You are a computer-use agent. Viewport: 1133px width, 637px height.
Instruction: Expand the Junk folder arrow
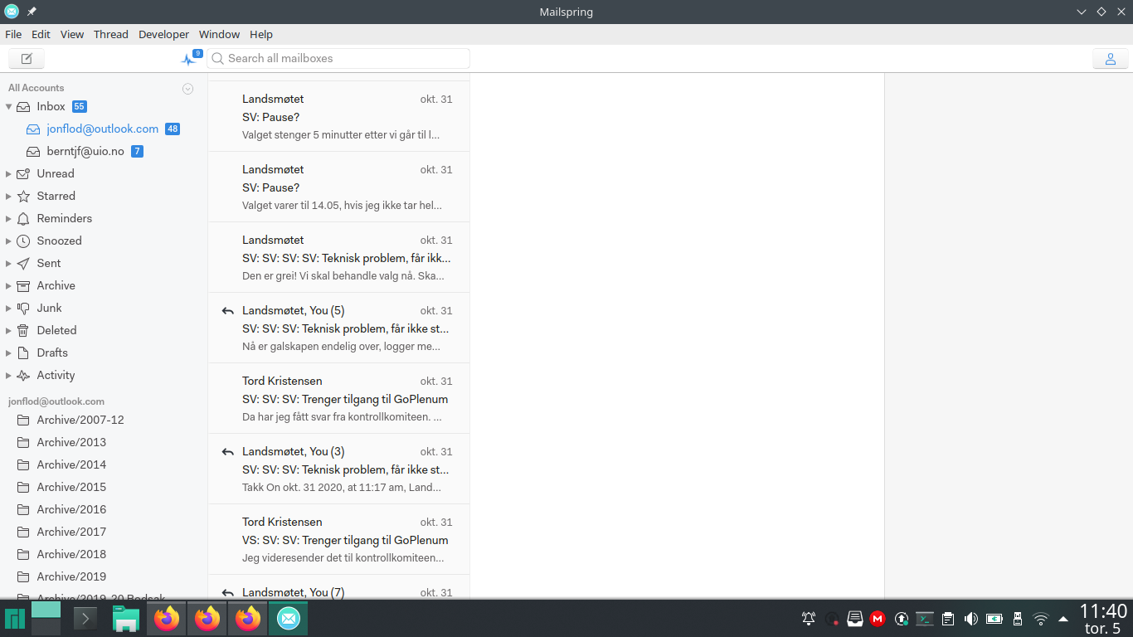[8, 308]
